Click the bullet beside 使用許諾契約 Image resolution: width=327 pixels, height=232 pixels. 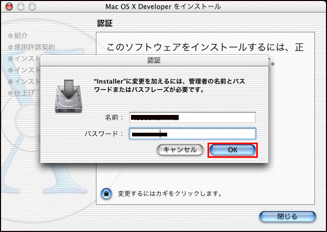point(10,48)
